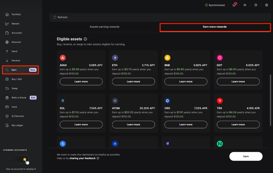Click the Refer a friend gift icon
Viewport: 273px width, 173px height.
click(x=7, y=97)
